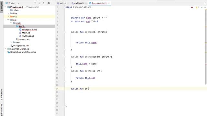This screenshot has width=207, height=116.
Task: Open the Project tool window stripe button
Action: pyautogui.click(x=2, y=6)
